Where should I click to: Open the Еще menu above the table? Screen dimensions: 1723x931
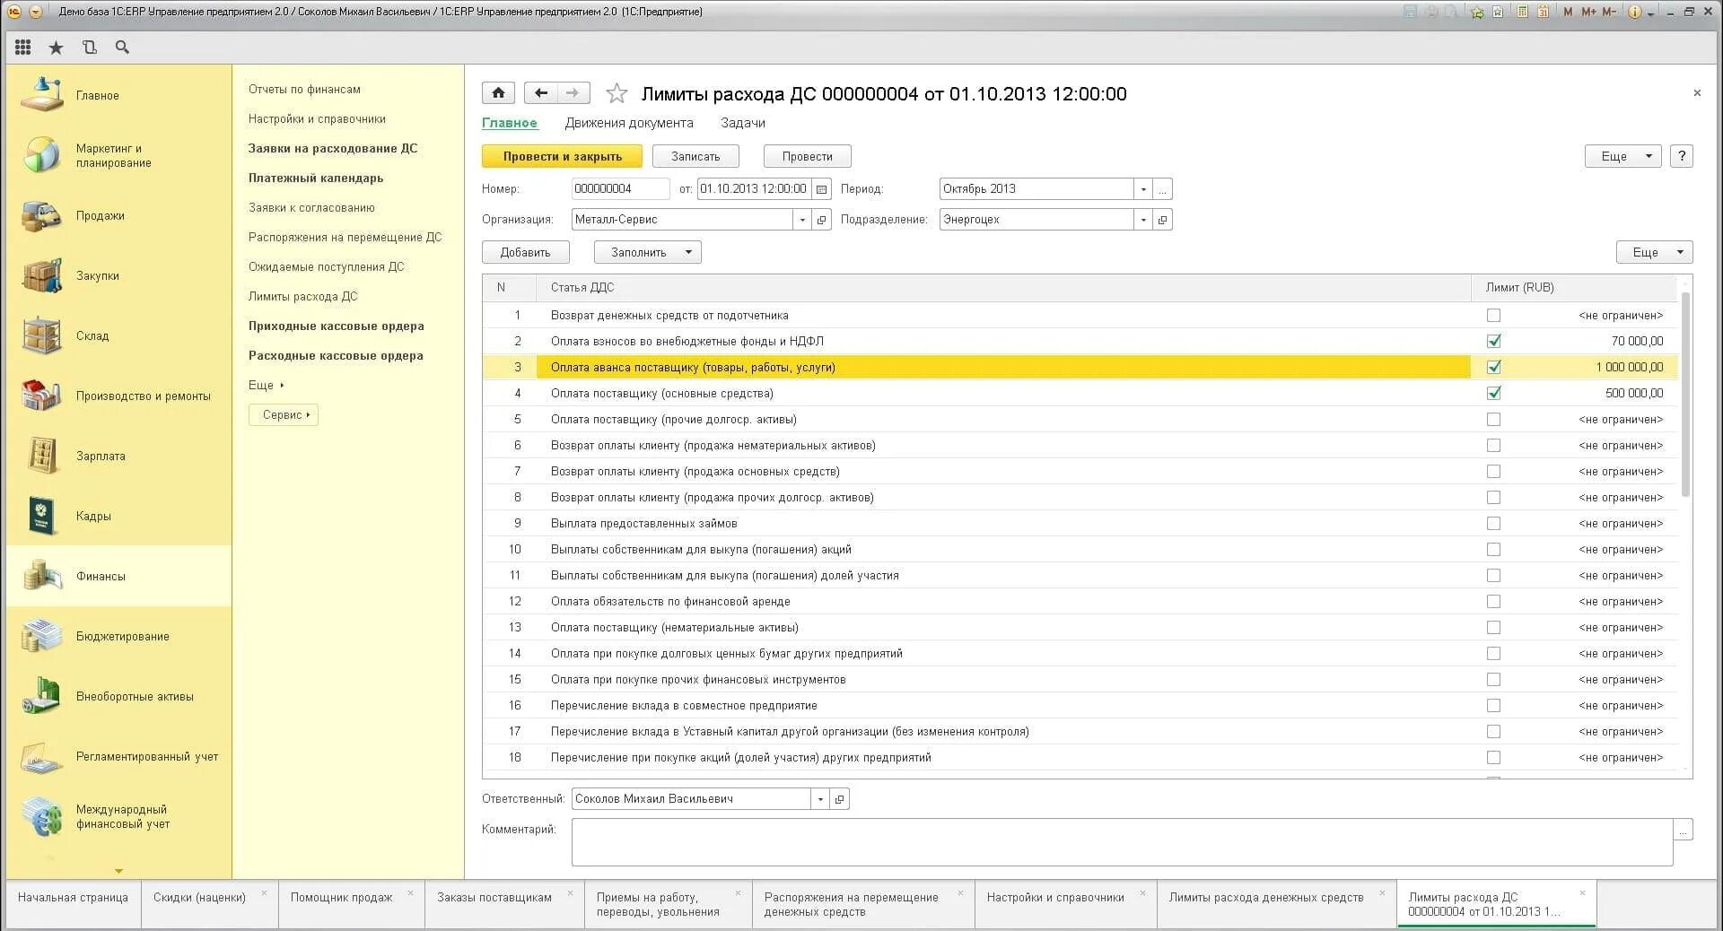click(1654, 252)
